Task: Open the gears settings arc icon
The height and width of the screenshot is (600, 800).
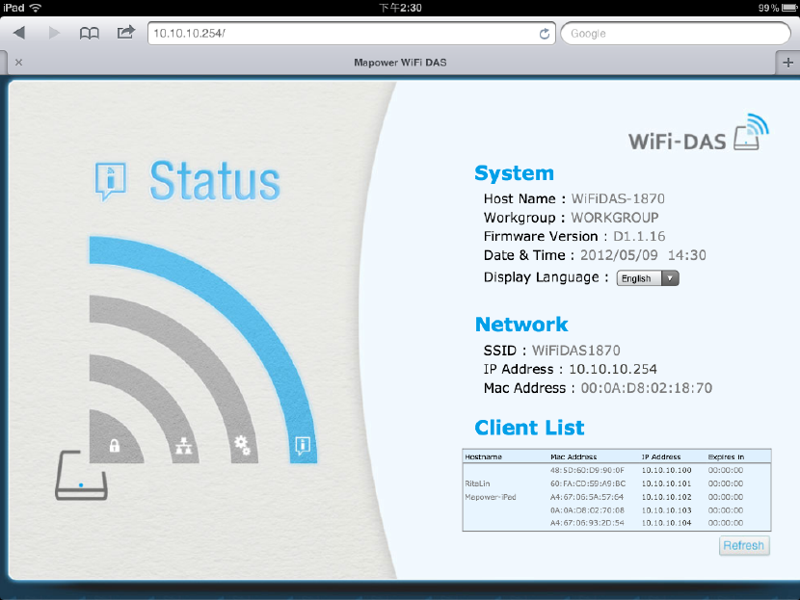Action: tap(242, 445)
